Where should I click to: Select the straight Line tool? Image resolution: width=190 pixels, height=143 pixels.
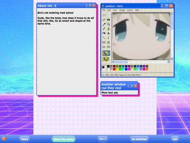coord(104,38)
